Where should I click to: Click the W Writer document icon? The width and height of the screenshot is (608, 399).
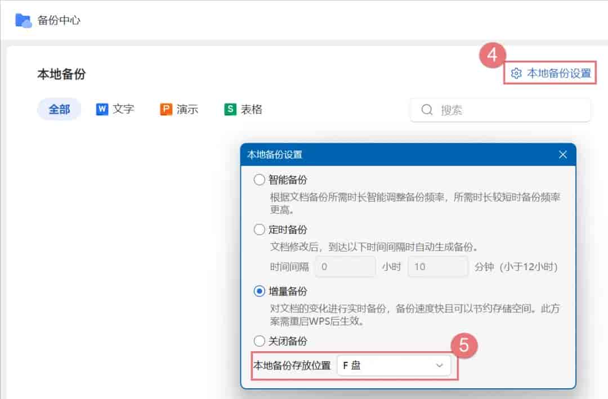pyautogui.click(x=102, y=109)
